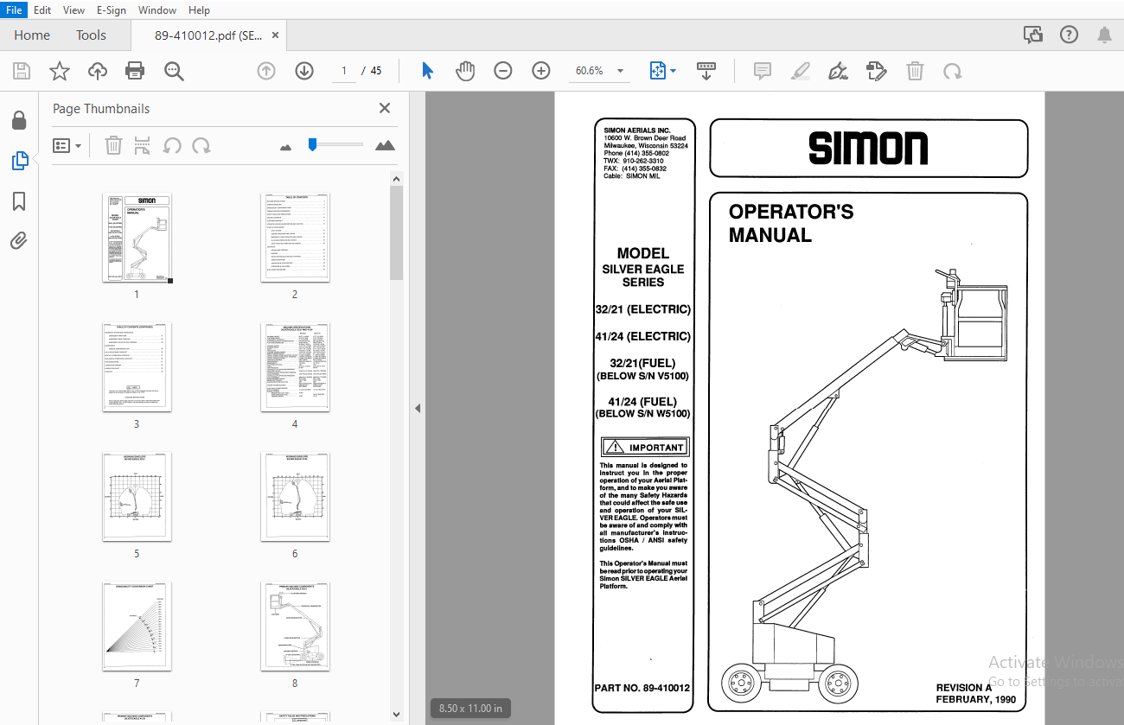Viewport: 1124px width, 725px height.
Task: Rotate pages clockwise in thumbnails panel
Action: pyautogui.click(x=201, y=145)
